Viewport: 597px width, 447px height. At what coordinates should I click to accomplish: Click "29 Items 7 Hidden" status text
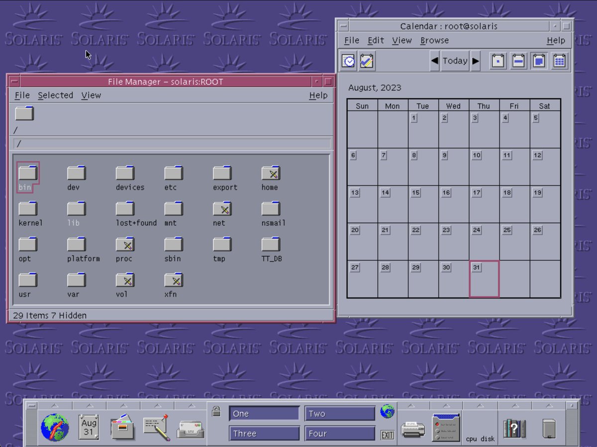(x=50, y=315)
